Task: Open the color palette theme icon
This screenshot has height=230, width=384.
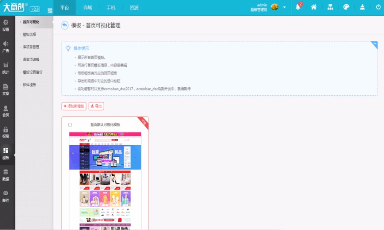Action: (x=346, y=7)
